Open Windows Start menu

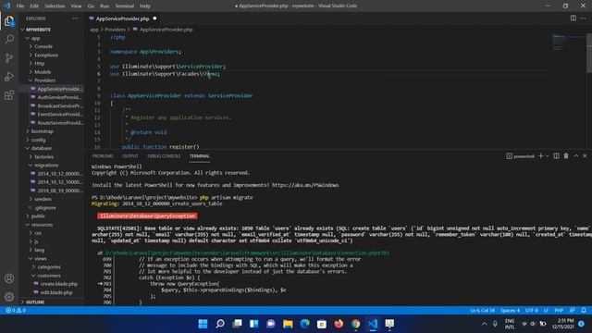pyautogui.click(x=203, y=324)
